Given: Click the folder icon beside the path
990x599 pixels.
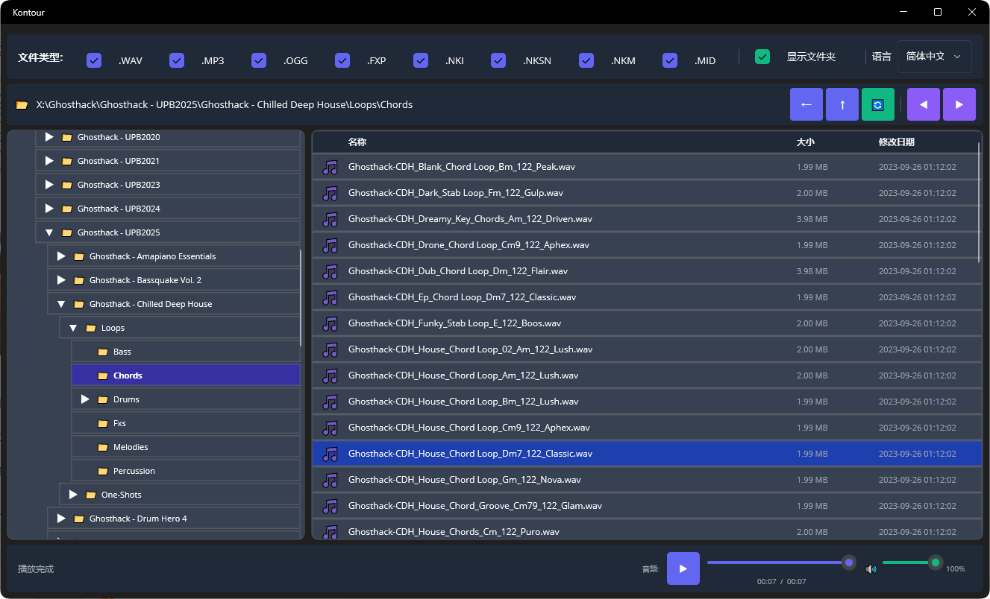Looking at the screenshot, I should point(22,105).
